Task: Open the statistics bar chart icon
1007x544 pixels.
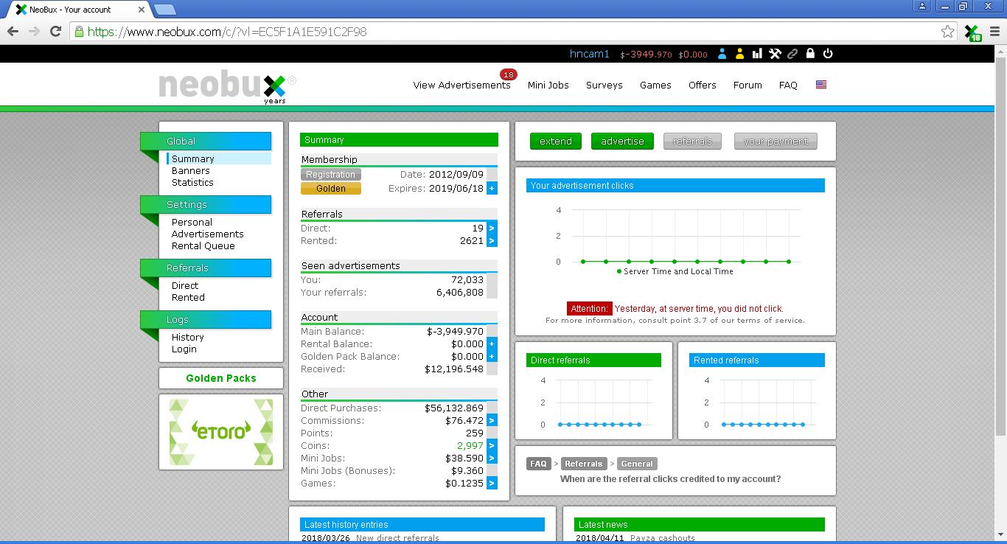Action: click(x=757, y=54)
